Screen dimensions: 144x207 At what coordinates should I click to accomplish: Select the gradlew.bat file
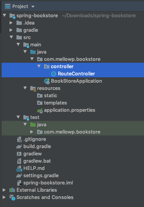pyautogui.click(x=37, y=161)
